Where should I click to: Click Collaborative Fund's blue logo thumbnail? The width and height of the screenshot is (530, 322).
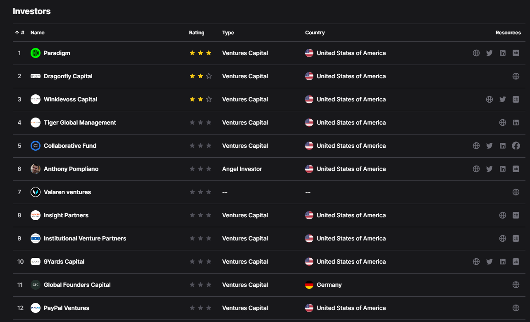coord(36,146)
